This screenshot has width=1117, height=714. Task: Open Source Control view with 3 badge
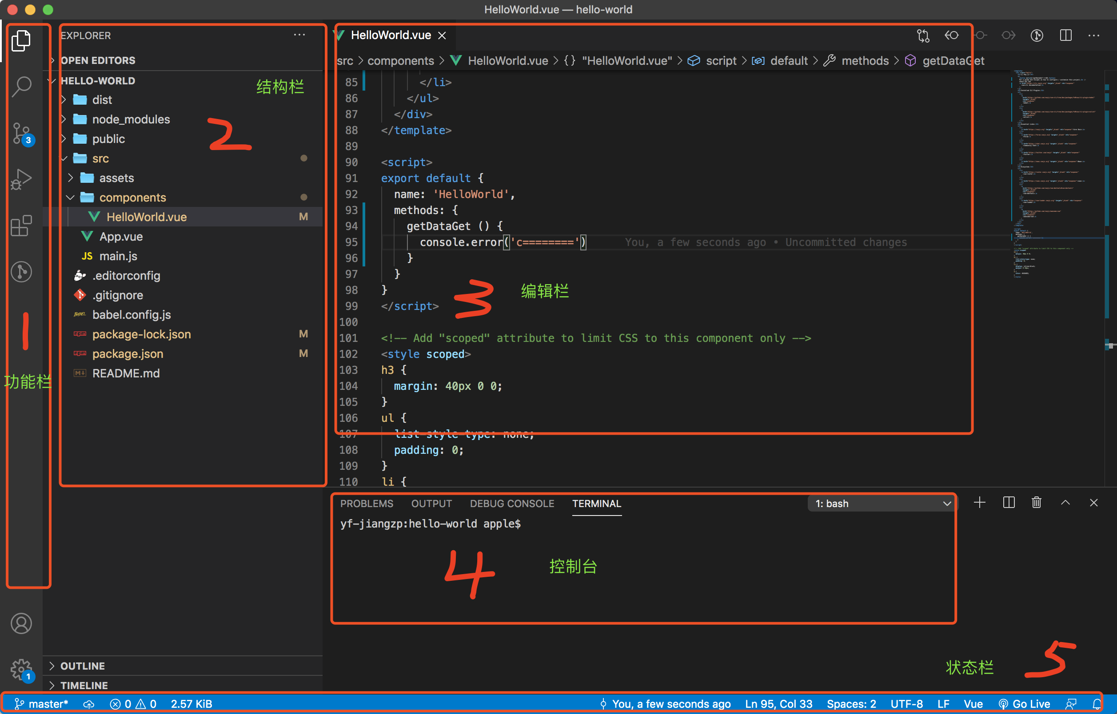[21, 134]
